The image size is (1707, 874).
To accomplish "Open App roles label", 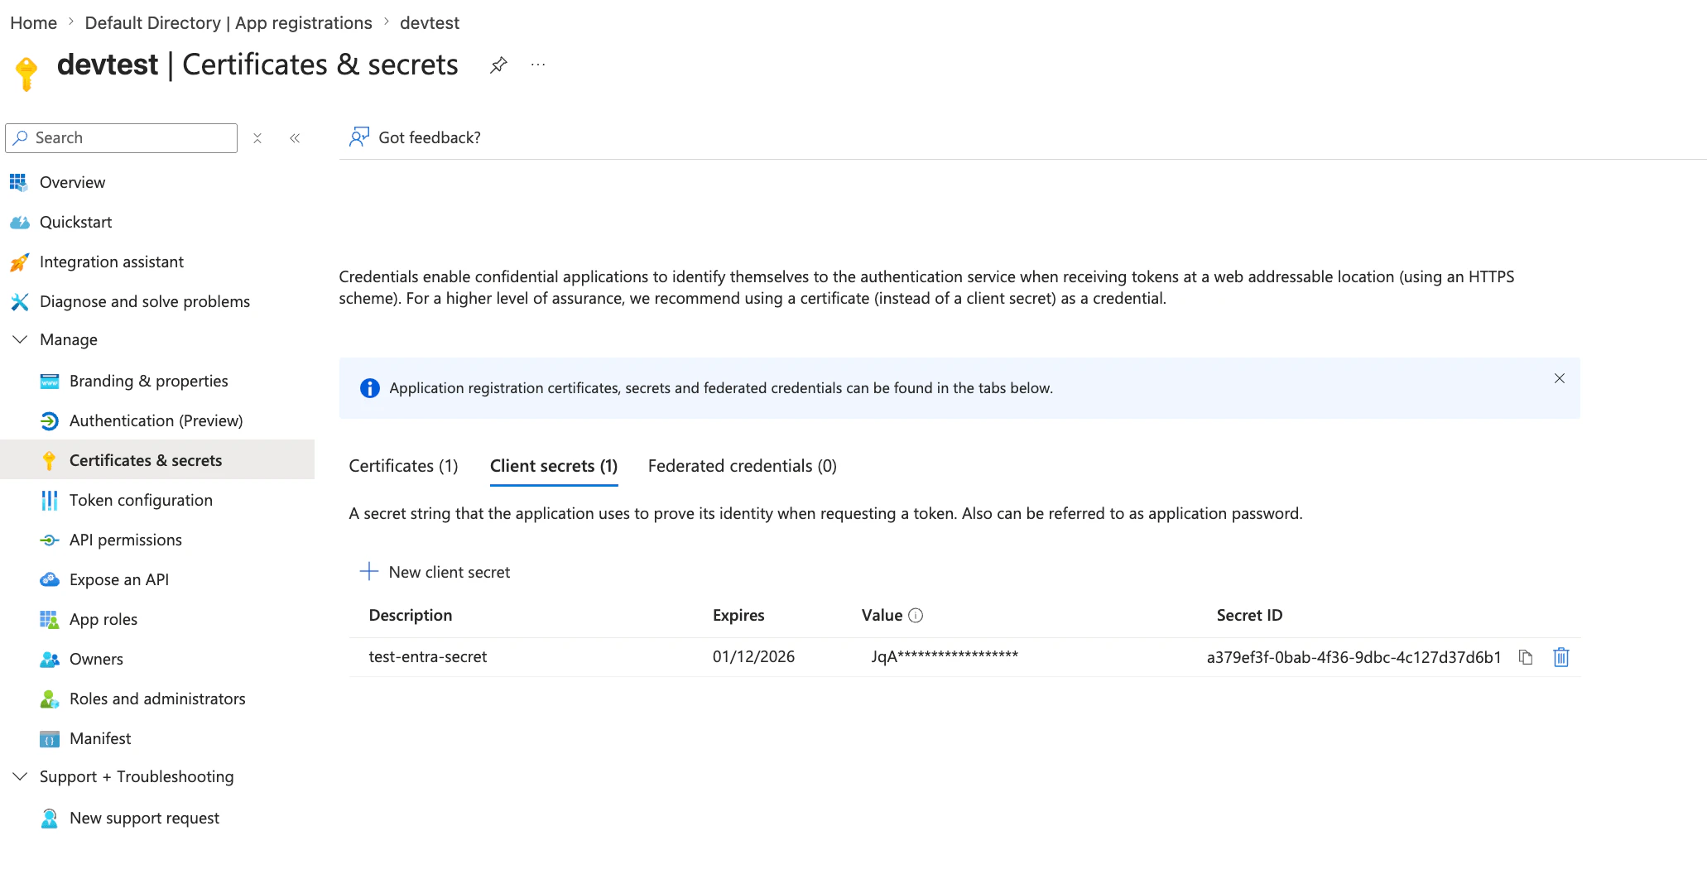I will point(103,619).
